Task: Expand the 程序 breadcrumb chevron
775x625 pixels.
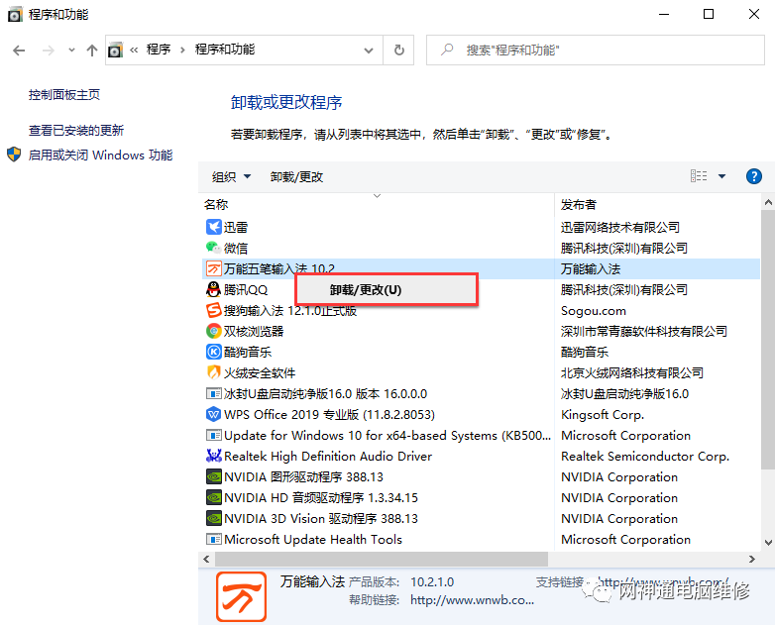Action: tap(182, 50)
